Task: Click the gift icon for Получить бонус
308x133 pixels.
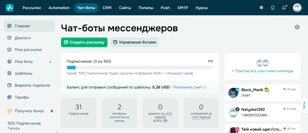Action: coord(9,111)
